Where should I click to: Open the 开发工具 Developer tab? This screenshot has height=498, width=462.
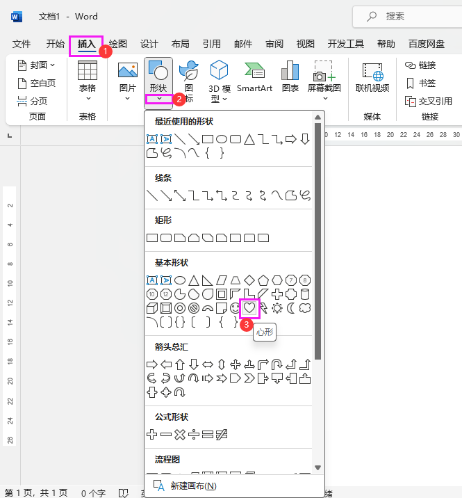[345, 44]
